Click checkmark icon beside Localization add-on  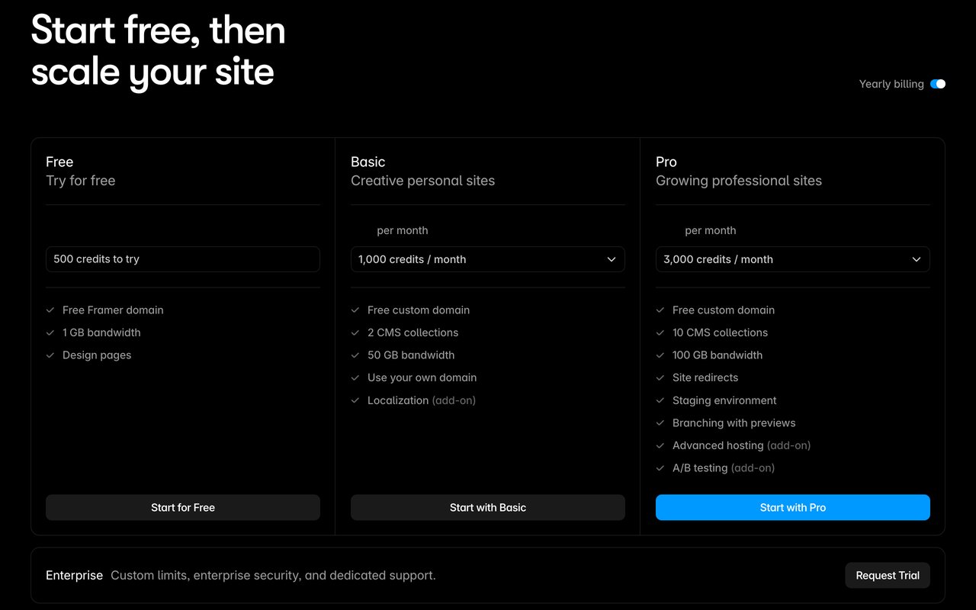tap(355, 400)
